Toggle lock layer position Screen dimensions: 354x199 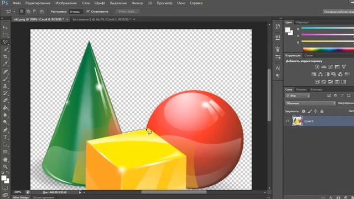point(316,111)
